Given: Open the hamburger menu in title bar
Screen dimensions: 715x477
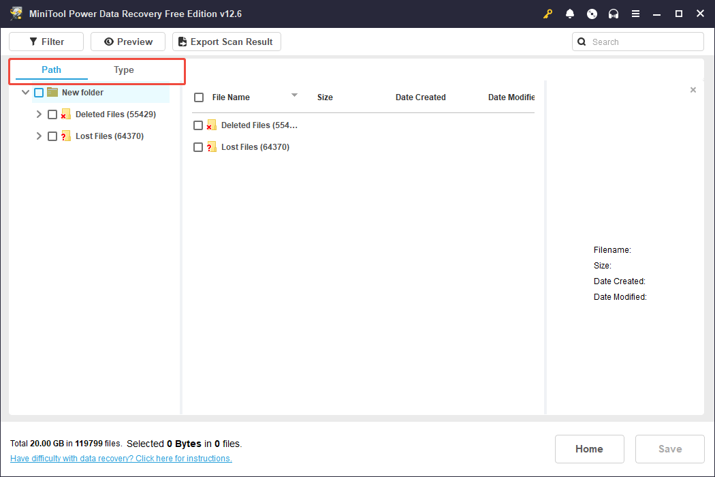Looking at the screenshot, I should (635, 13).
